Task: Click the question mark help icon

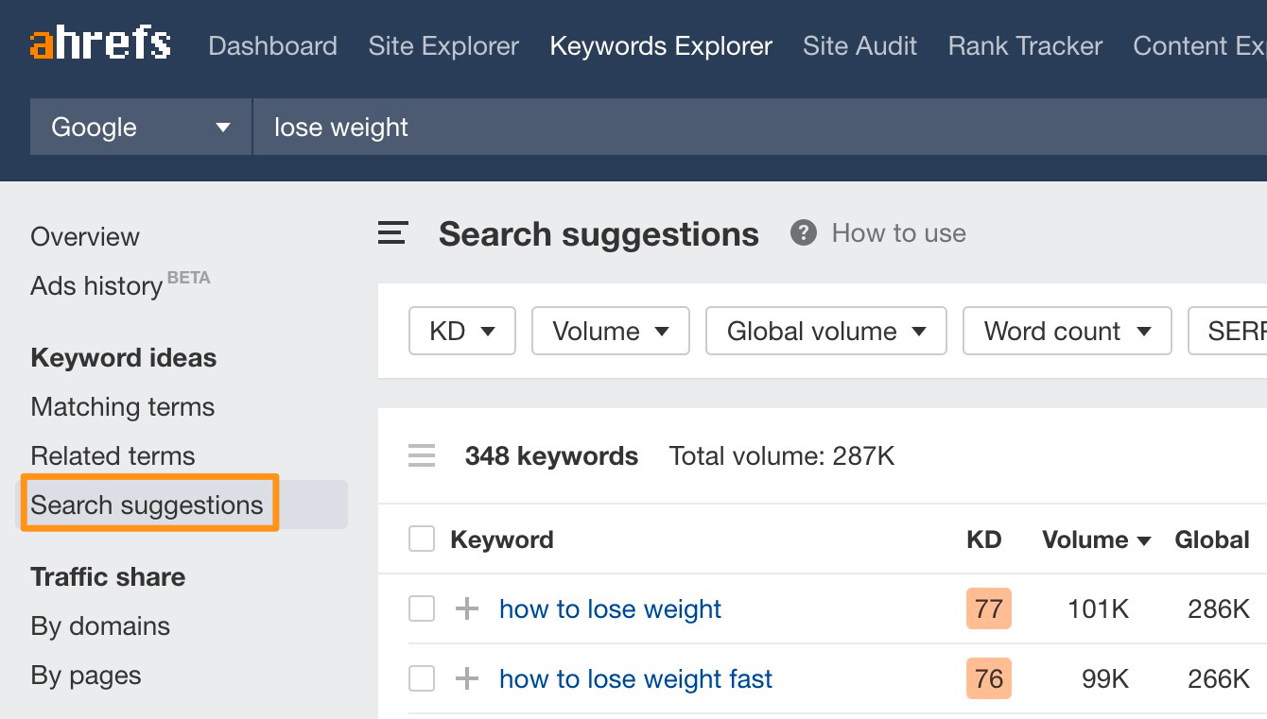Action: point(804,233)
